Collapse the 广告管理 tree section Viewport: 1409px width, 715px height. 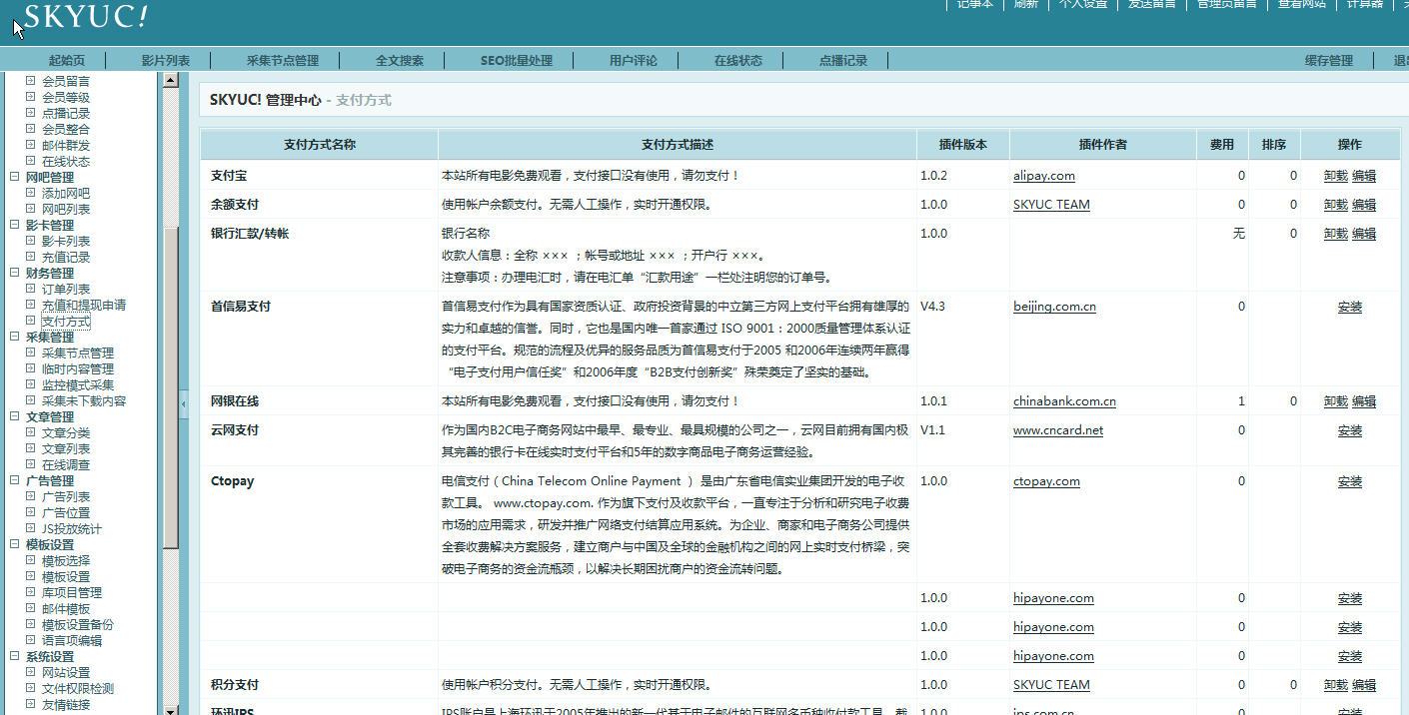click(15, 480)
